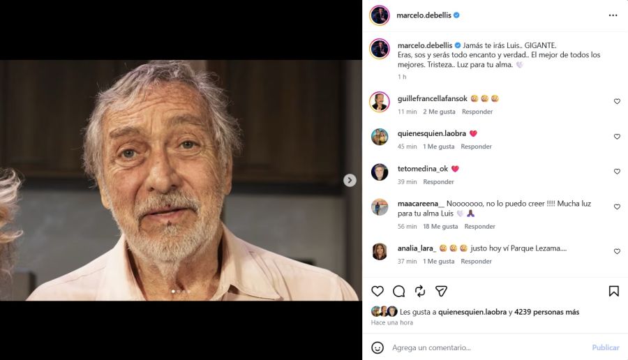Open marcelo.debellis profile from the header
The width and height of the screenshot is (628, 360).
[424, 15]
